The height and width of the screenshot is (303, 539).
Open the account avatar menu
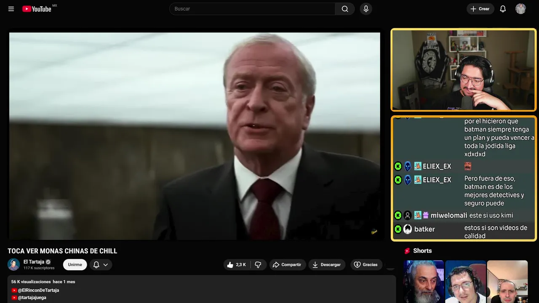pyautogui.click(x=520, y=9)
